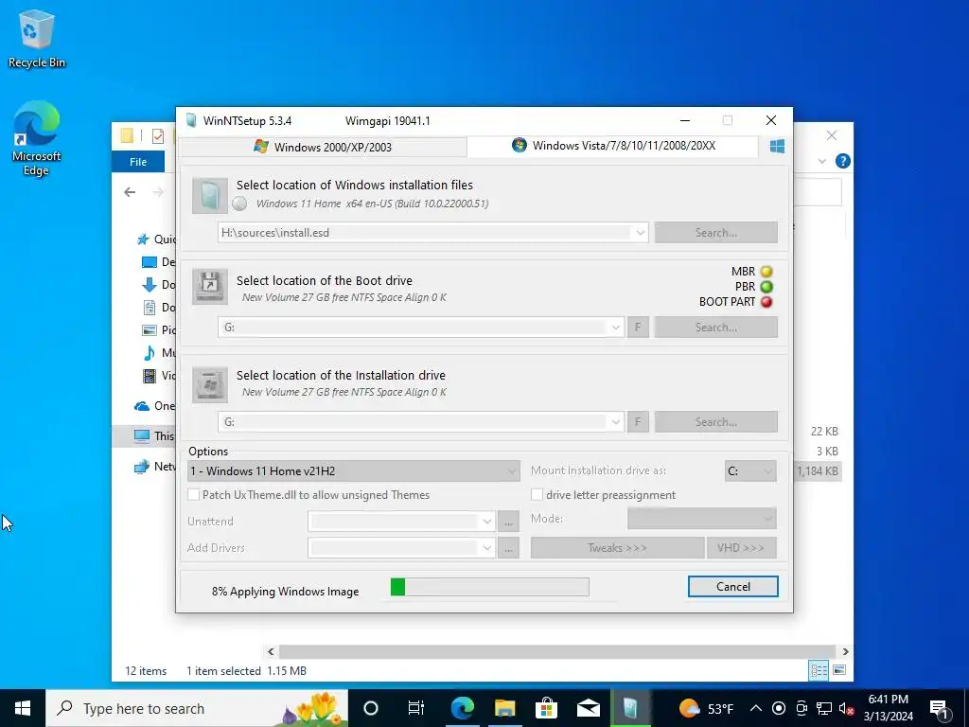The image size is (969, 727).
Task: Switch File Explorer to large icons view
Action: coord(839,670)
